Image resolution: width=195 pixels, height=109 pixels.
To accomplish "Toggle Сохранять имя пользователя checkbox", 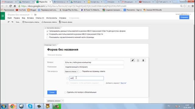I will tap(48, 34).
